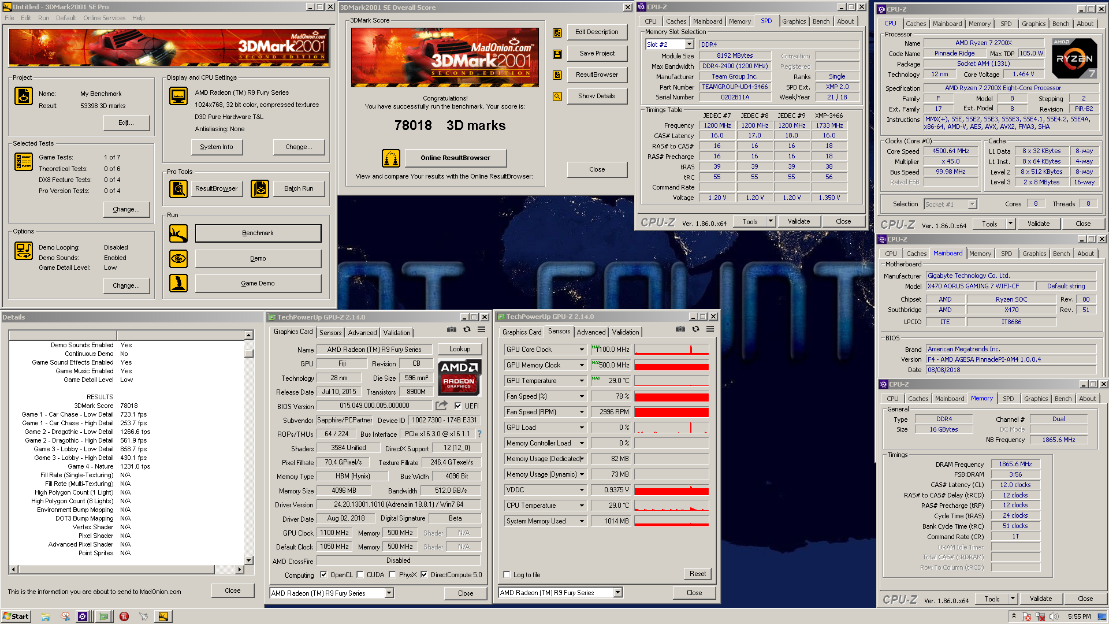Open GPU Core Clock sensor dropdown
The image size is (1109, 624).
pos(582,350)
